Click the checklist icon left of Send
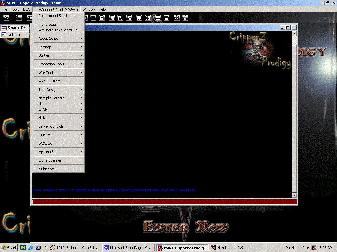Screen dimensions: 337x252 tap(102, 18)
